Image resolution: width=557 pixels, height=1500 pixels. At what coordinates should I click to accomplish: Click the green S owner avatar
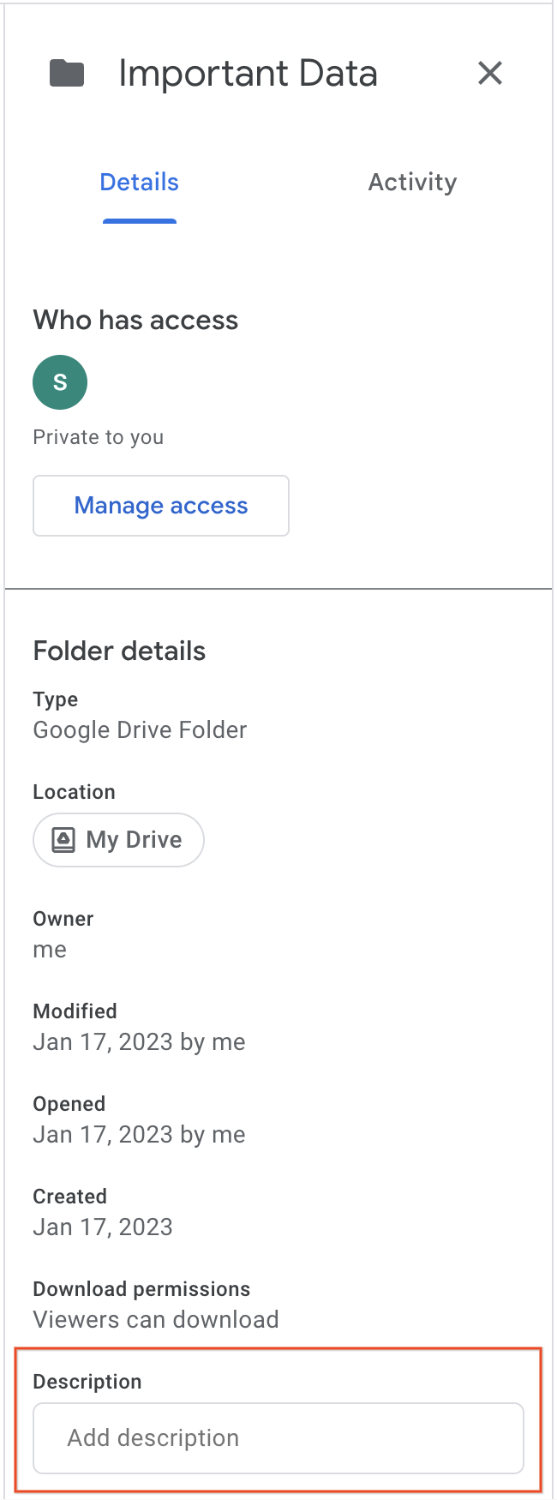coord(60,382)
